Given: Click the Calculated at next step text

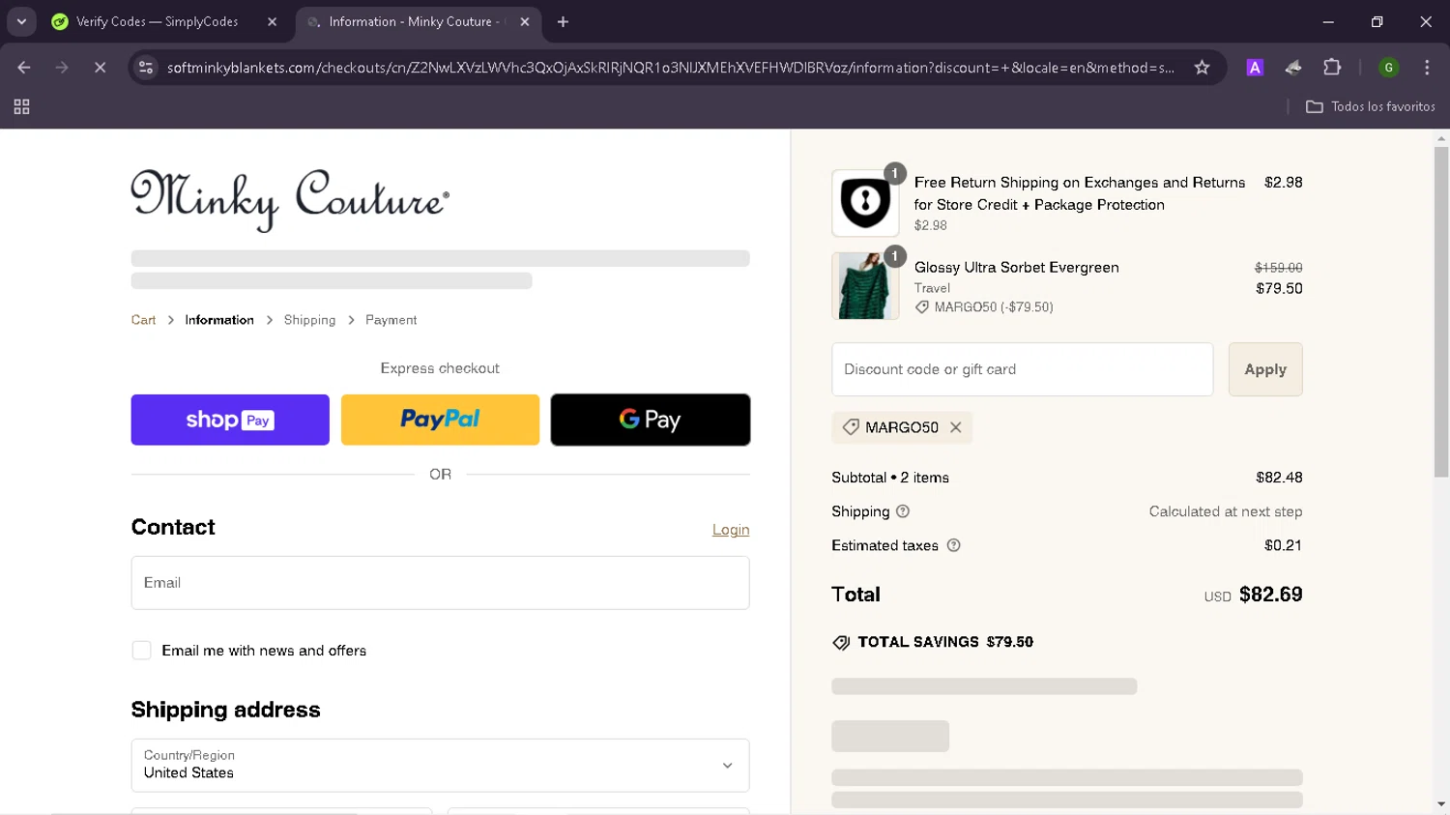Looking at the screenshot, I should (x=1226, y=511).
